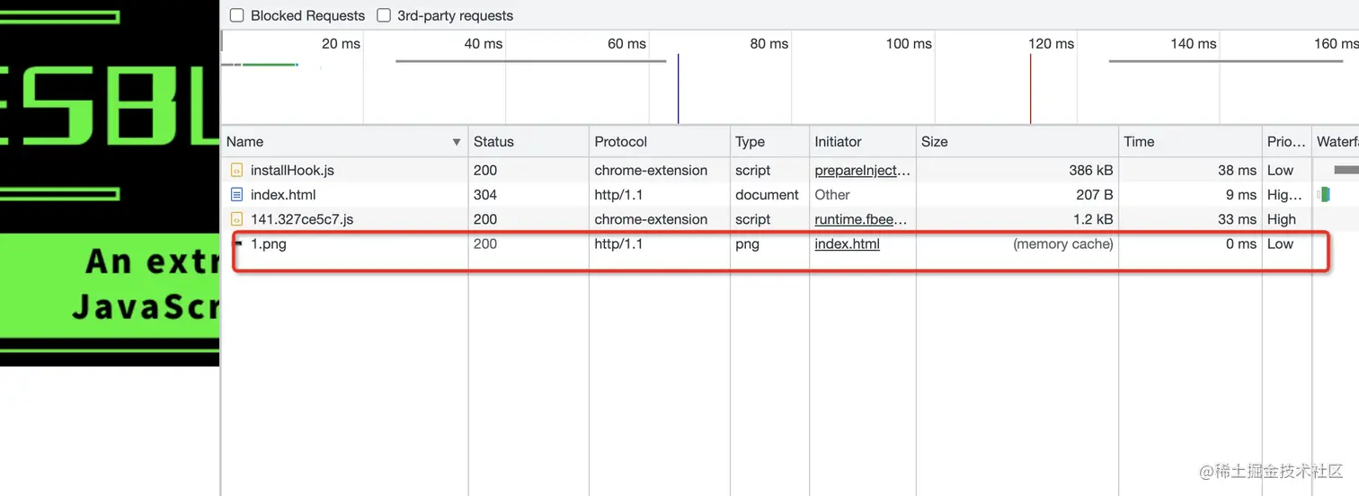Image resolution: width=1359 pixels, height=496 pixels.
Task: Click the 38 ms time value
Action: click(x=1237, y=170)
